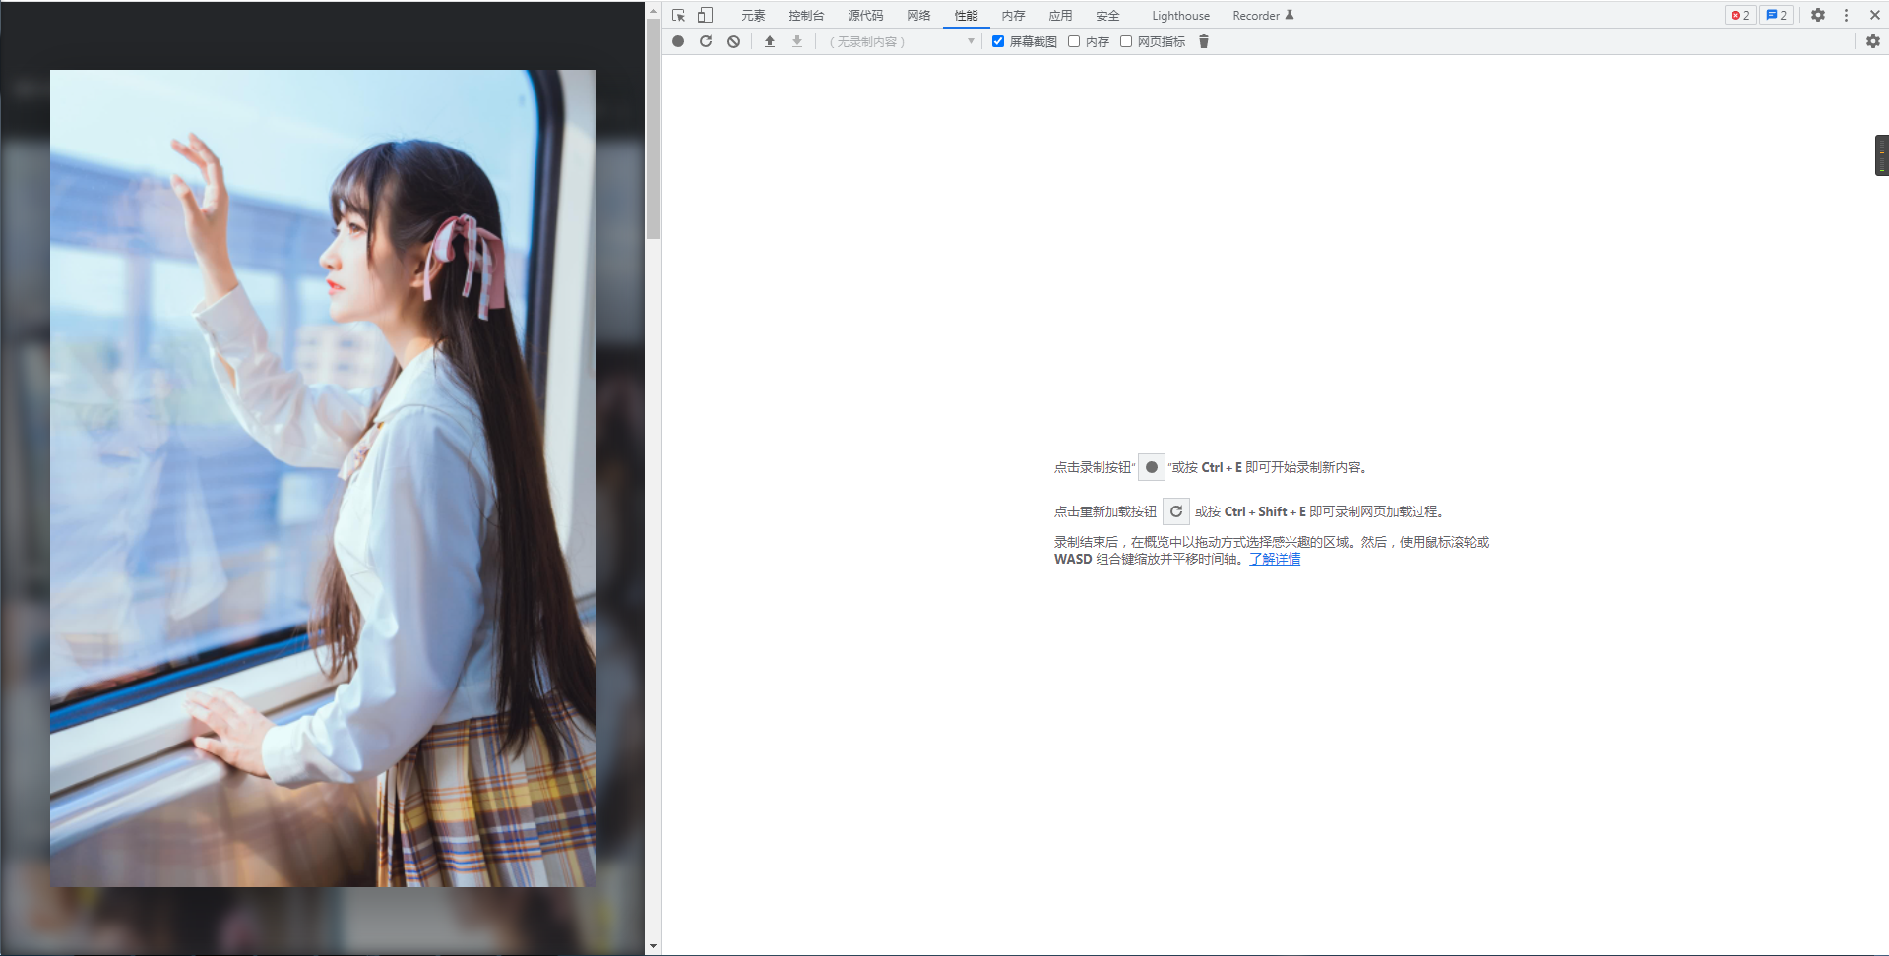Open the Recorder panel via its chevron entry
This screenshot has height=956, width=1889.
tap(1263, 15)
